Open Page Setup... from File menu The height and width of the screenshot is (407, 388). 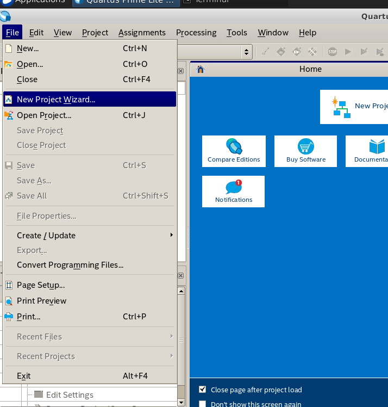(90, 285)
